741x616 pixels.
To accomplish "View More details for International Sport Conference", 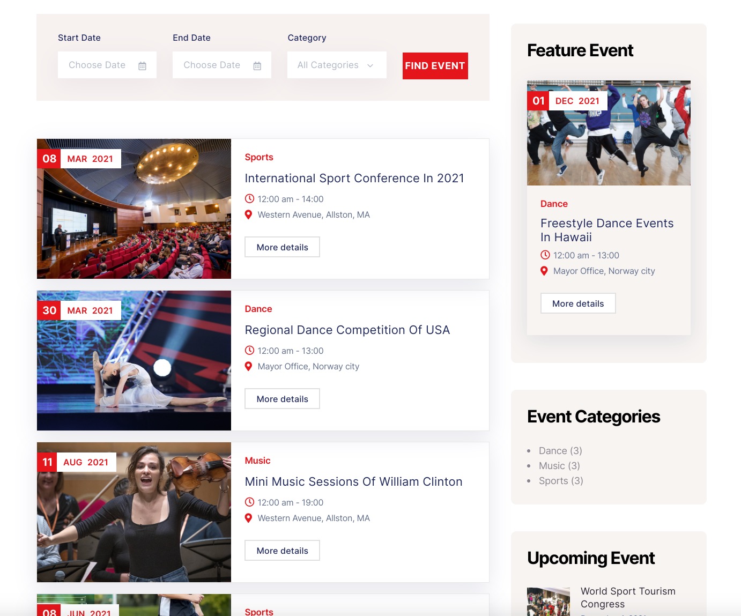I will click(x=283, y=247).
